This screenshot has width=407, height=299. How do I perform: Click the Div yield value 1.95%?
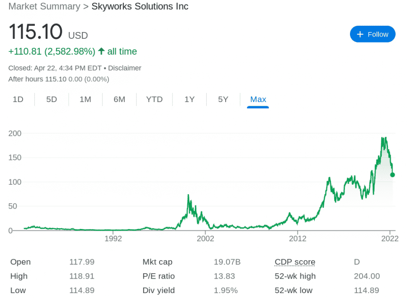coord(226,290)
